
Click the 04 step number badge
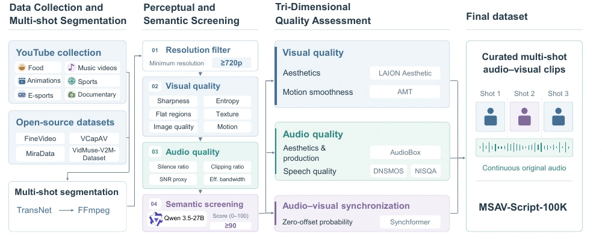154,204
